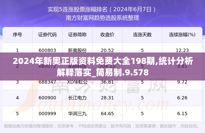205x133 pixels.
Task: Click gain value 12.23
Action: (x=182, y=50)
